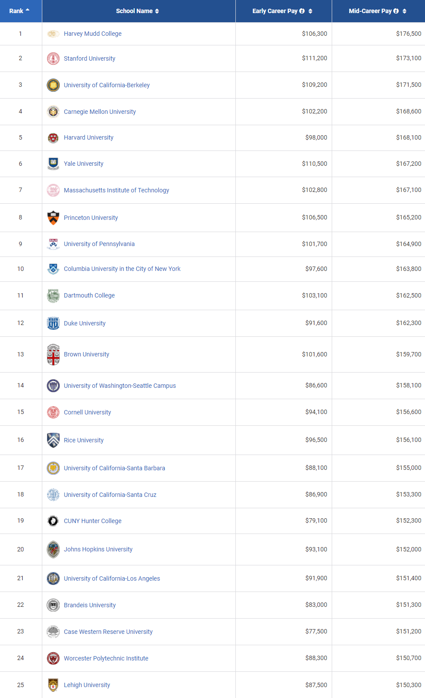Image resolution: width=425 pixels, height=698 pixels.
Task: Click the Rice University shield logo
Action: (53, 440)
